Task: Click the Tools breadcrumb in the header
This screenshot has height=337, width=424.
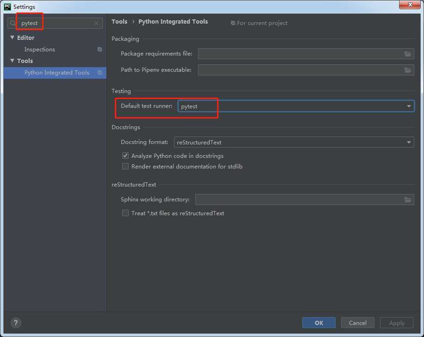Action: [x=119, y=22]
